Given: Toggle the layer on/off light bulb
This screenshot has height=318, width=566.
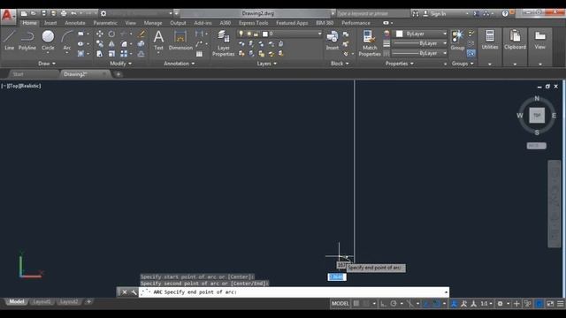Looking at the screenshot, I should coord(241,34).
